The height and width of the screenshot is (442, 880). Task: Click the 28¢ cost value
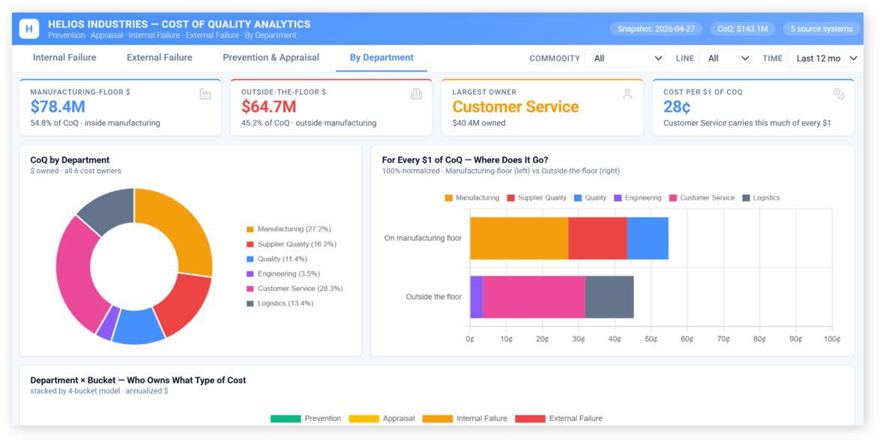pos(676,106)
